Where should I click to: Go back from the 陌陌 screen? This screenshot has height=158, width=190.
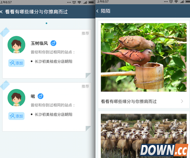pos(98,11)
